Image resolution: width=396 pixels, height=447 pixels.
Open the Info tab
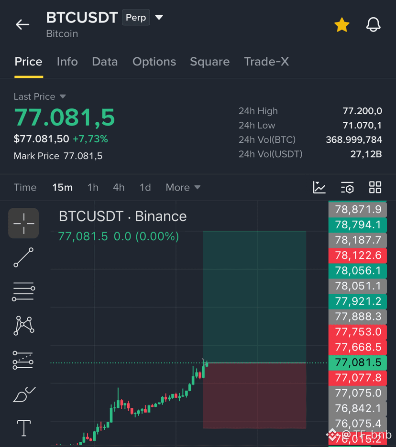[x=67, y=62]
